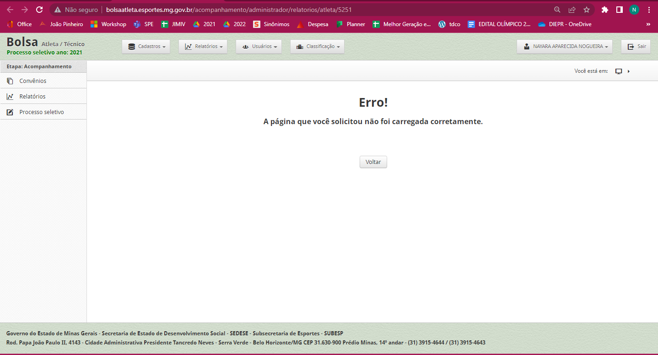Open the NAYARA APARECIDA NOGUEIRA user menu
658x355 pixels.
point(565,47)
